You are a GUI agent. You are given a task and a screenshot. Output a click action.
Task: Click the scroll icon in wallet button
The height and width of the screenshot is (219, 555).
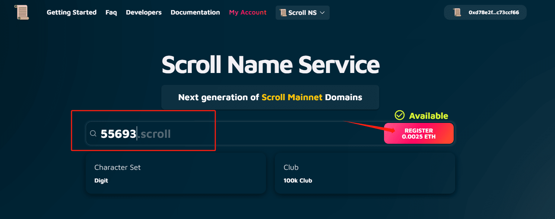[x=457, y=12]
